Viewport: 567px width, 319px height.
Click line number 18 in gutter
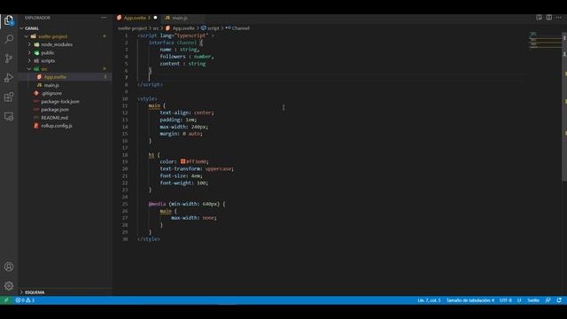(125, 155)
